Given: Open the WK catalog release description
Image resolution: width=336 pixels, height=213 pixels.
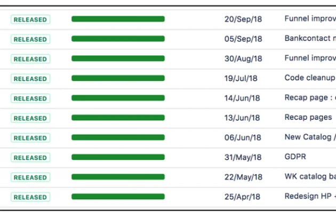Looking at the screenshot, I should point(310,176).
